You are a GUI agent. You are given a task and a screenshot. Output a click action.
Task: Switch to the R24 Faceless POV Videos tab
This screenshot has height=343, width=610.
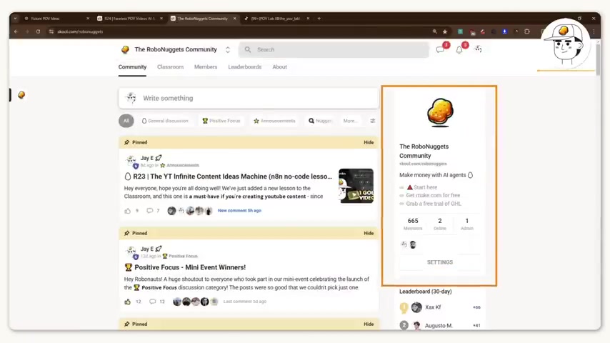[130, 19]
